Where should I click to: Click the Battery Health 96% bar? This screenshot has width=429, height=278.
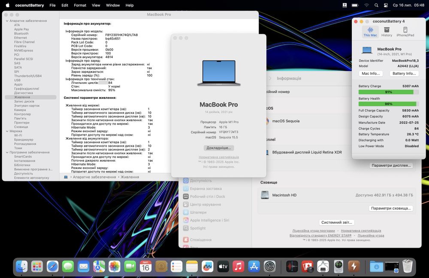click(x=389, y=104)
